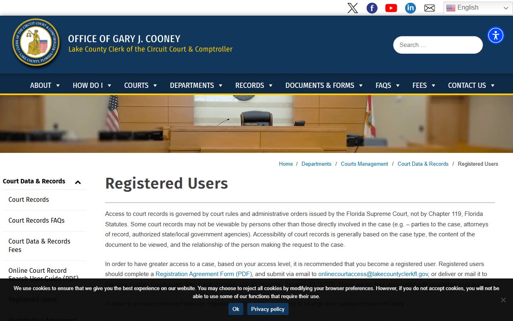Open the DEPARTMENTS menu item
513x321 pixels.
tap(192, 85)
